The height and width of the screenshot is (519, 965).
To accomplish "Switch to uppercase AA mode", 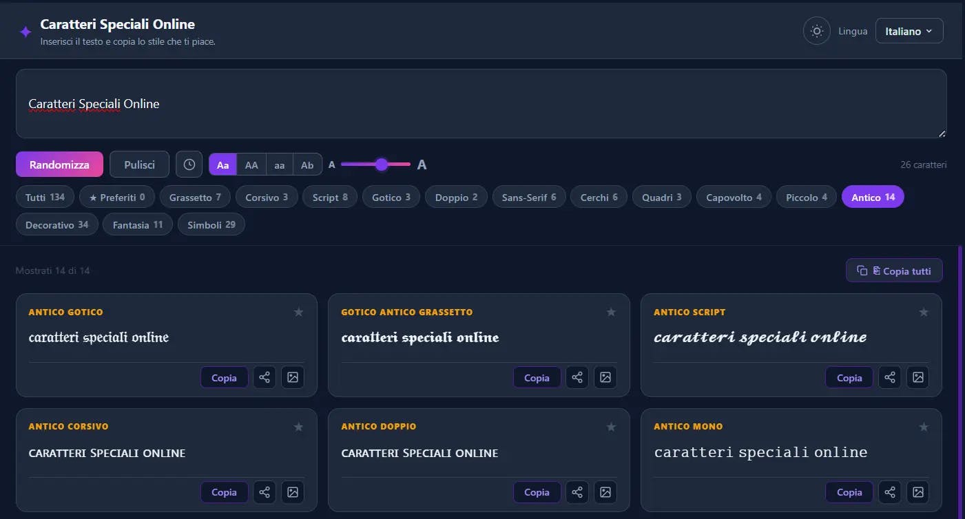I will [251, 165].
